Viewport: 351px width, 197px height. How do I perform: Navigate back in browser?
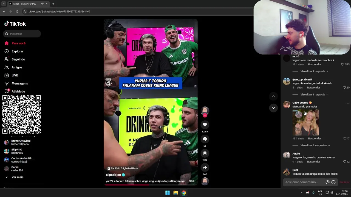(4, 11)
